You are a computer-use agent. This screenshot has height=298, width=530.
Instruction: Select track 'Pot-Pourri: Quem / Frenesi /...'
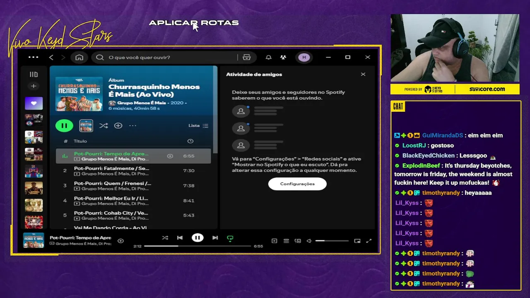[133, 185]
